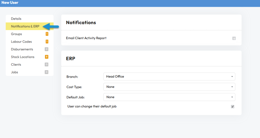Viewport: 260px width, 138px height.
Task: Click the Stock Locations count badge
Action: pyautogui.click(x=47, y=57)
